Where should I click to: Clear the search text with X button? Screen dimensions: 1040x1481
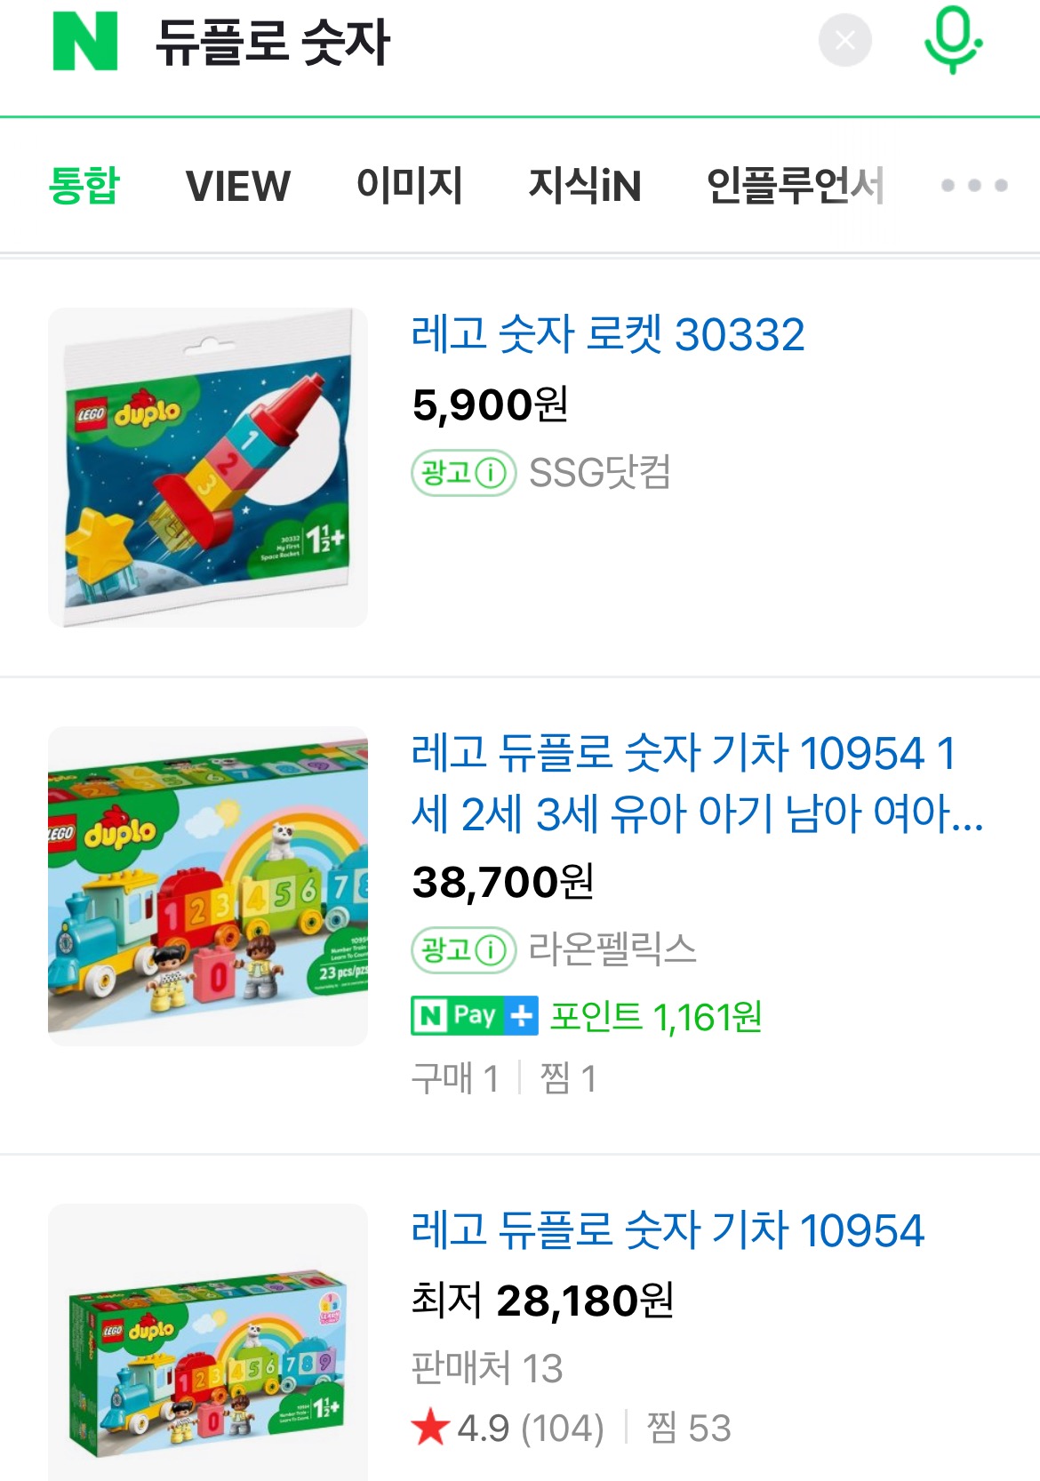[x=844, y=41]
